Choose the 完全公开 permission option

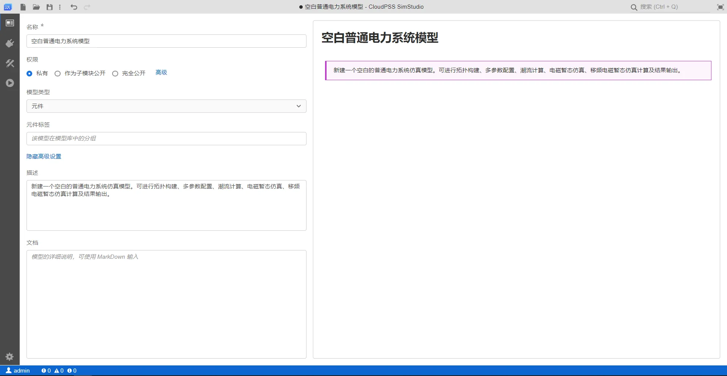(x=115, y=73)
